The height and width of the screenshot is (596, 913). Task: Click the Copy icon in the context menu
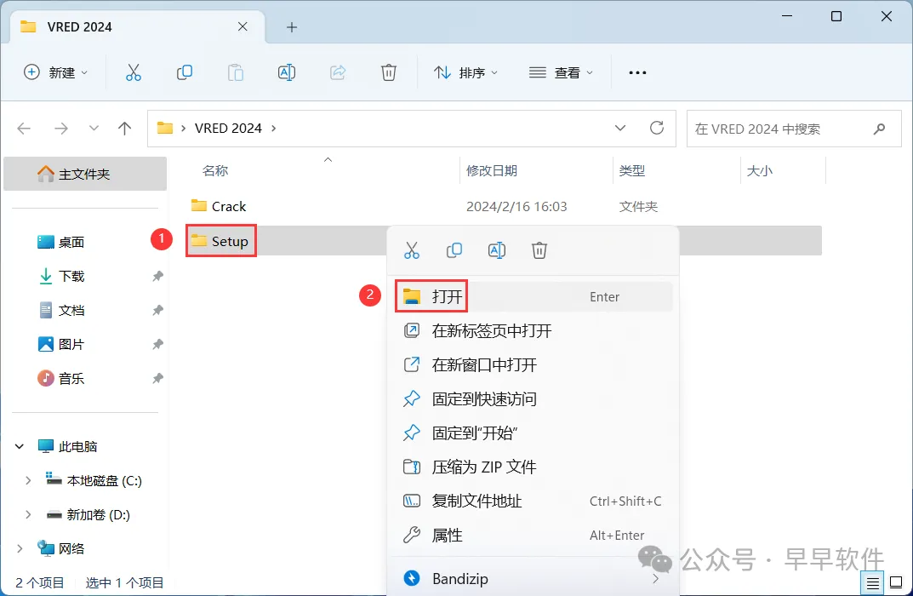tap(454, 250)
